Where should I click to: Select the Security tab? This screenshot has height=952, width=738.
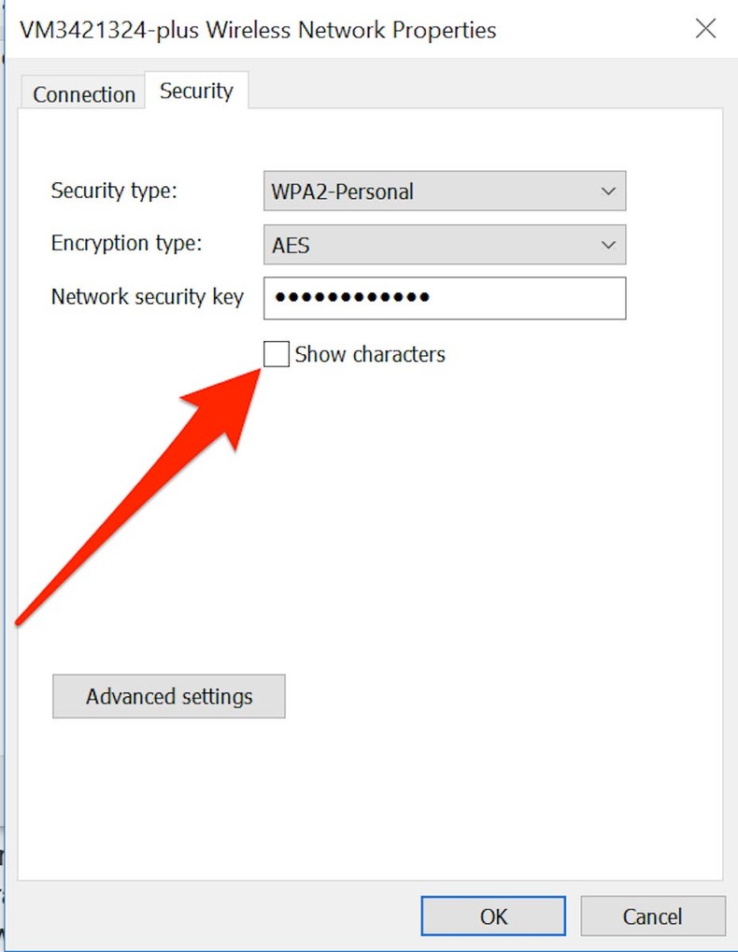point(195,91)
